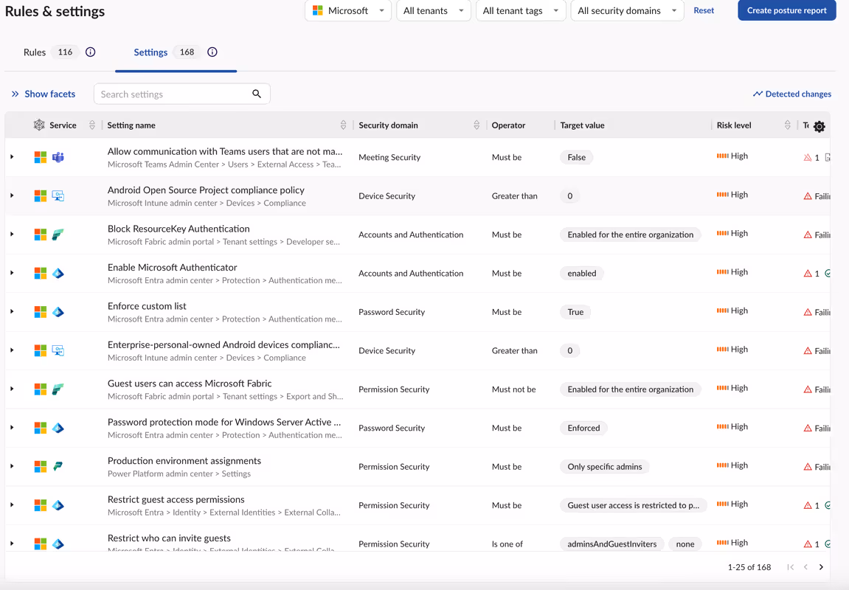This screenshot has height=590, width=849.
Task: Click the info icon next to Rules 116
Action: (91, 52)
